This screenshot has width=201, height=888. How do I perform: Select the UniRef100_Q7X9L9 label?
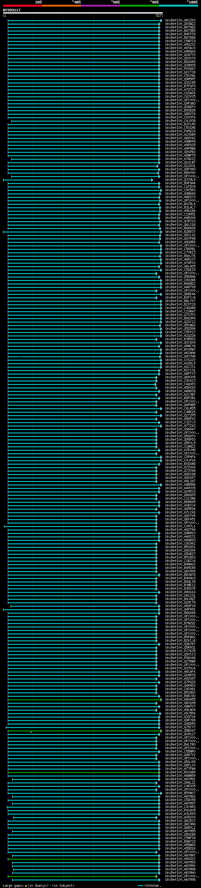(180, 180)
